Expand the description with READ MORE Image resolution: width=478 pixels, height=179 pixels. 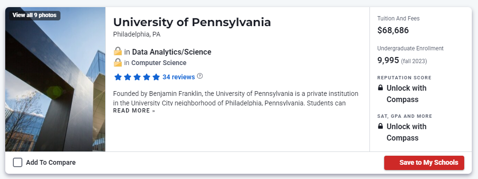(x=134, y=111)
